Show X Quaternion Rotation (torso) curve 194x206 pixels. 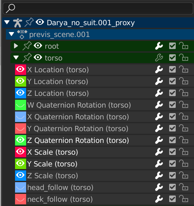[21, 117]
